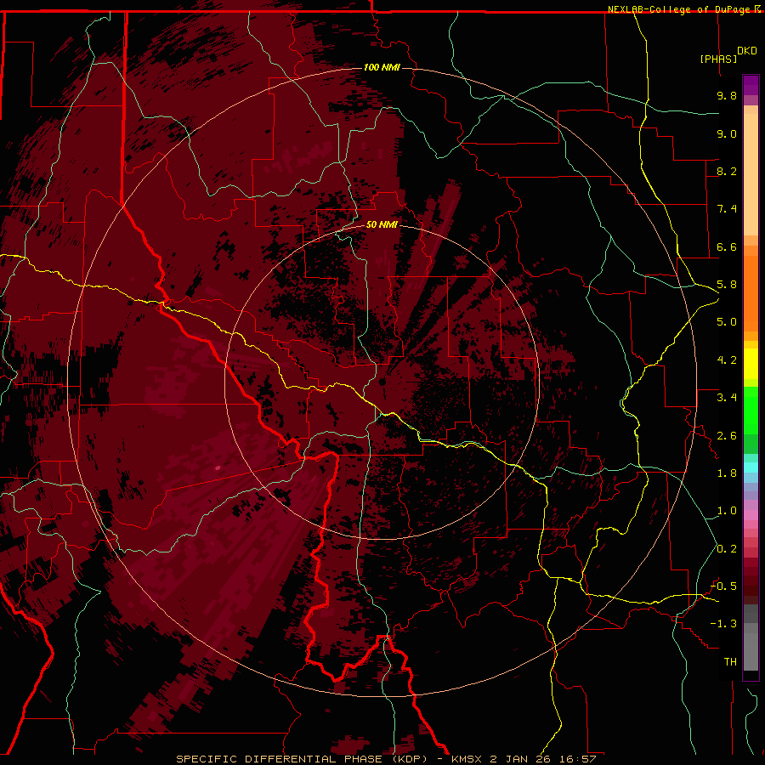
Task: Click the 9.0 color scale value
Action: coord(727,133)
